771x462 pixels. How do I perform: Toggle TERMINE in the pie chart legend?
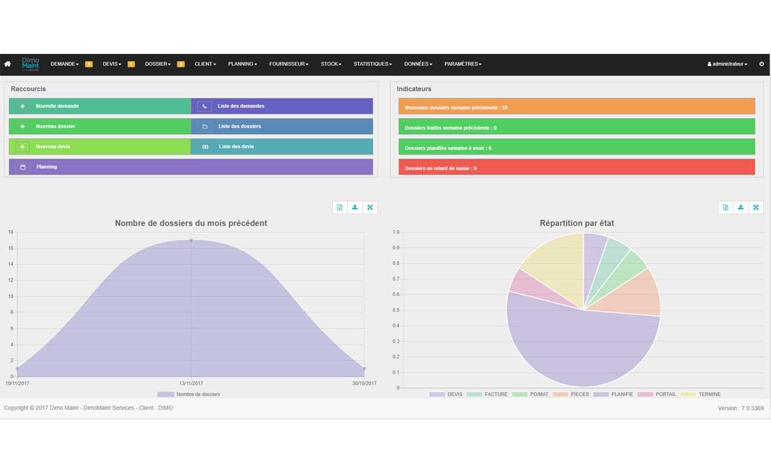[701, 394]
